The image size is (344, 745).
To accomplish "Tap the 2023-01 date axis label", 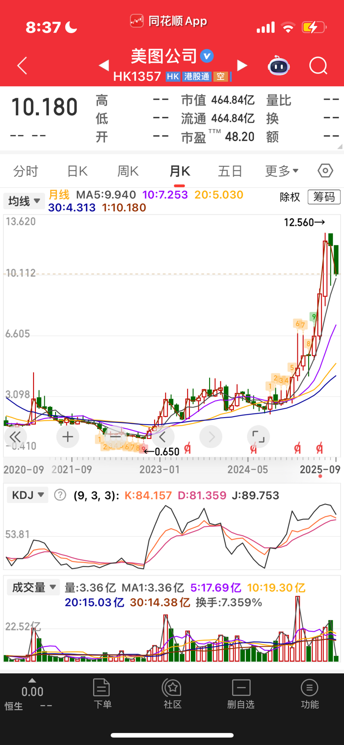I will [x=159, y=469].
